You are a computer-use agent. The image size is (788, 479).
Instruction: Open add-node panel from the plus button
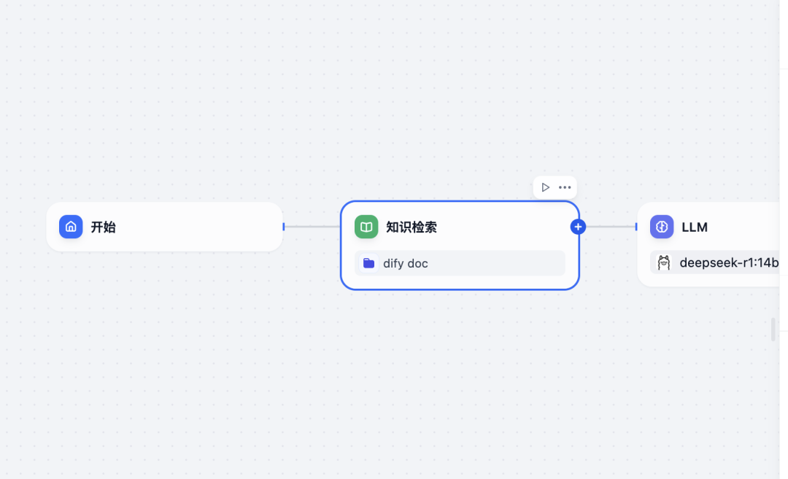577,227
